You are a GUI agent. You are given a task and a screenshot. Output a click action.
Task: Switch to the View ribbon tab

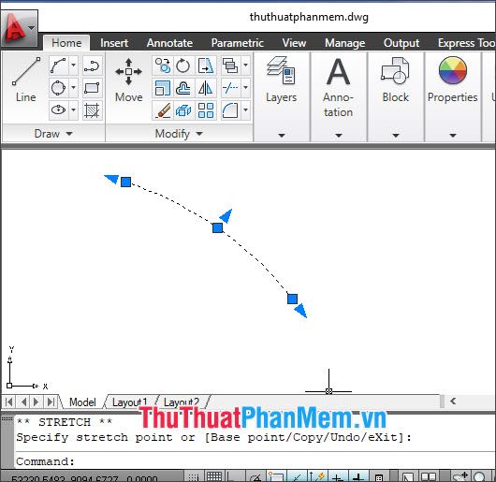pyautogui.click(x=294, y=43)
